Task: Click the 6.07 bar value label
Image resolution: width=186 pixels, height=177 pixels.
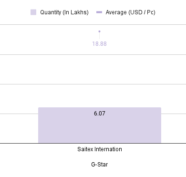Action: 100,114
